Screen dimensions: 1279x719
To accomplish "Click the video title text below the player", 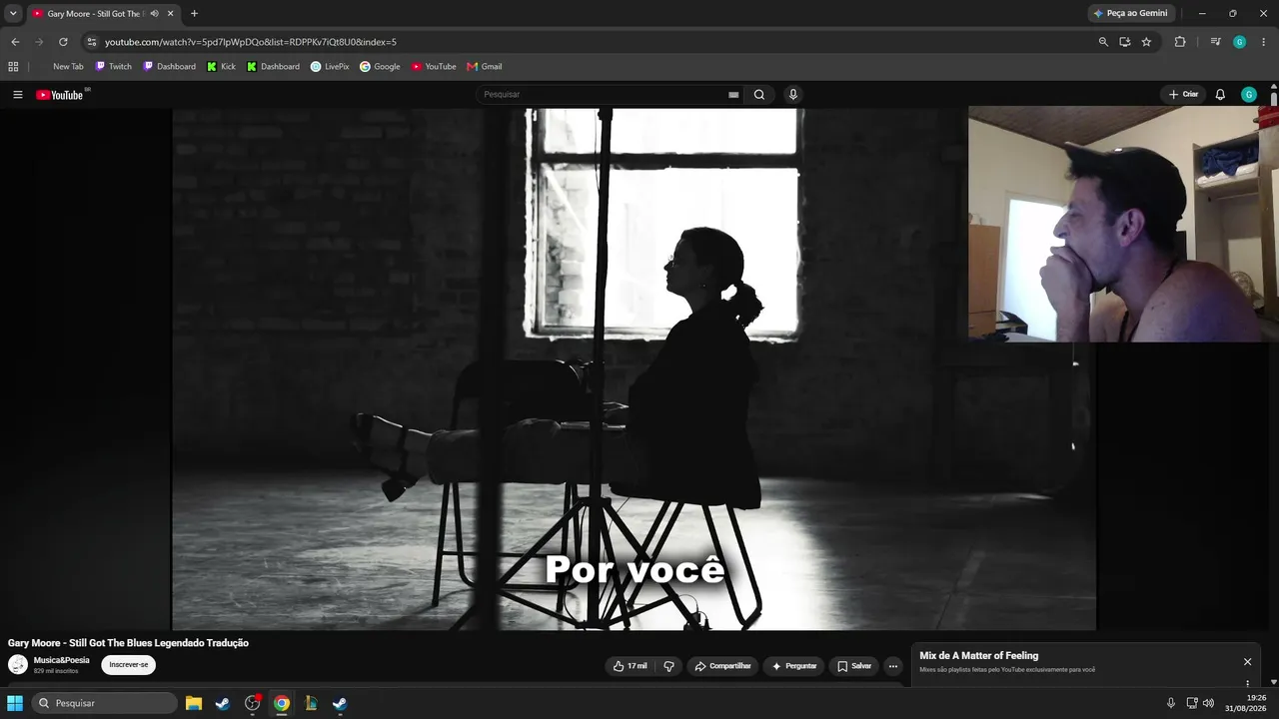I will (x=128, y=643).
